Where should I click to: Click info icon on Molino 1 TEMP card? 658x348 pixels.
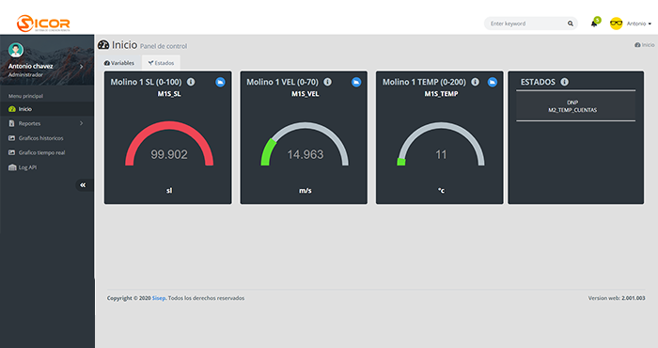(475, 82)
